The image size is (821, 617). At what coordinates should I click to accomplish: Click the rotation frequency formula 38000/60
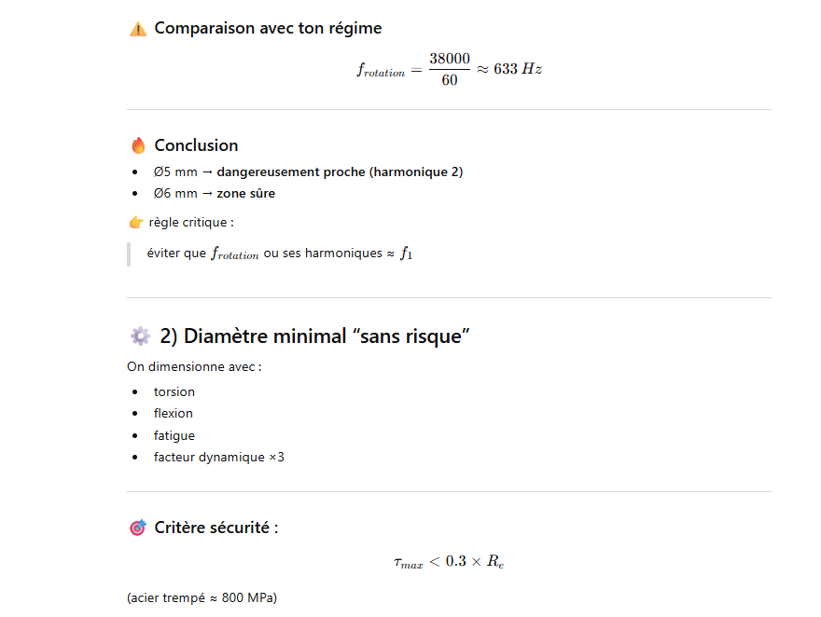(449, 70)
